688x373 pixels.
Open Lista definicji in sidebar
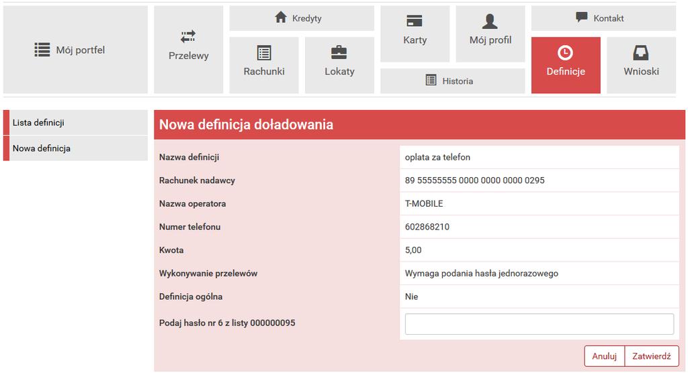75,122
